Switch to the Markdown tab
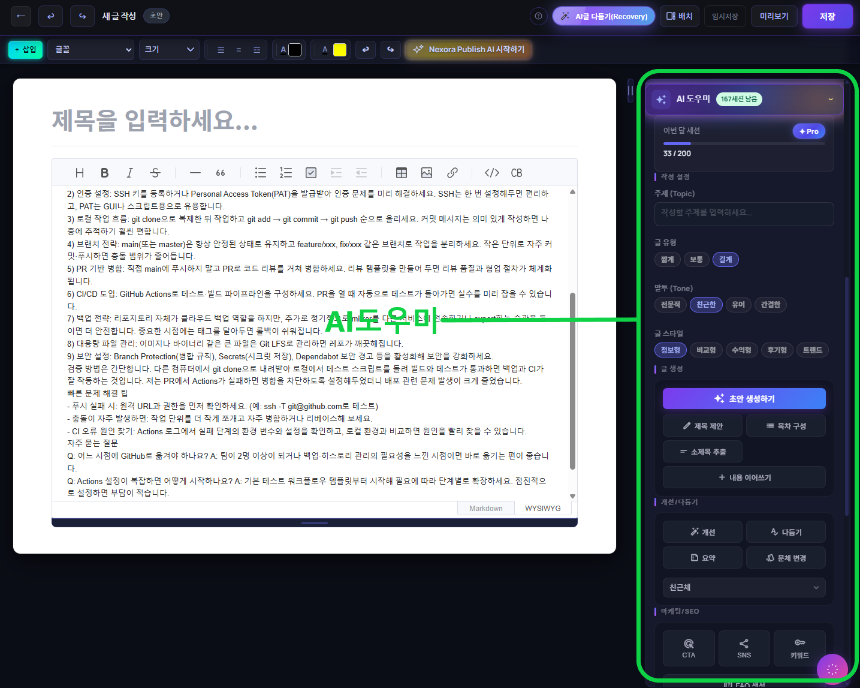The image size is (860, 688). tap(485, 509)
